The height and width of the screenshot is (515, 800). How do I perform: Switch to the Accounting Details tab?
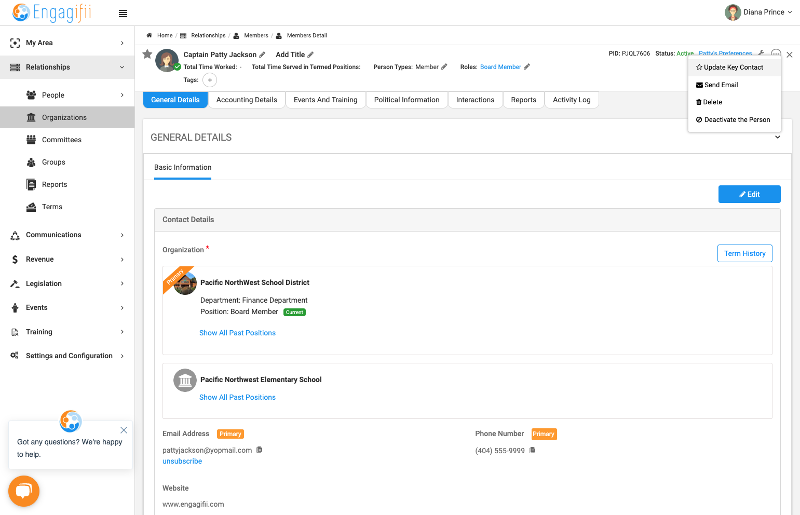coord(247,100)
